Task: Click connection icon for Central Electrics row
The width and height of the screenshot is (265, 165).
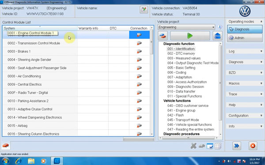Action: point(139,84)
